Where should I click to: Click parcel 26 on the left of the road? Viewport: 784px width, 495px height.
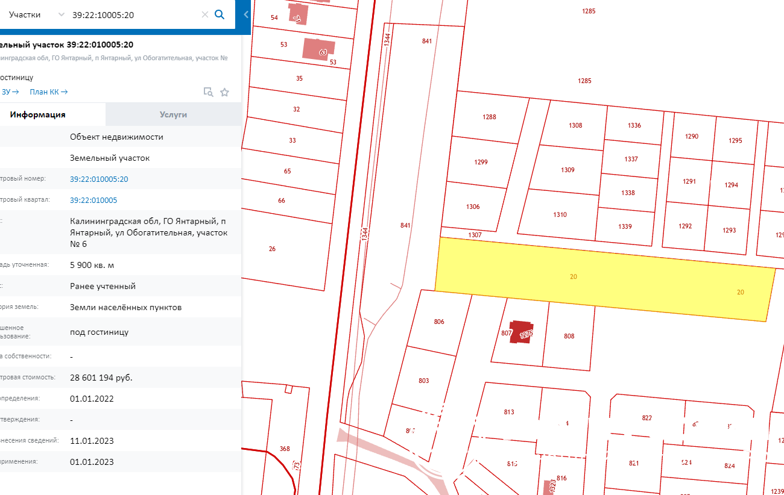click(273, 248)
